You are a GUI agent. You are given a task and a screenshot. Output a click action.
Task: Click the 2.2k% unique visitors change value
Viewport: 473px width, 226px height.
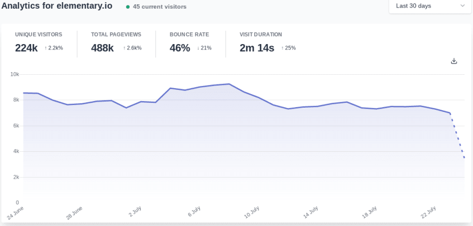tap(54, 48)
